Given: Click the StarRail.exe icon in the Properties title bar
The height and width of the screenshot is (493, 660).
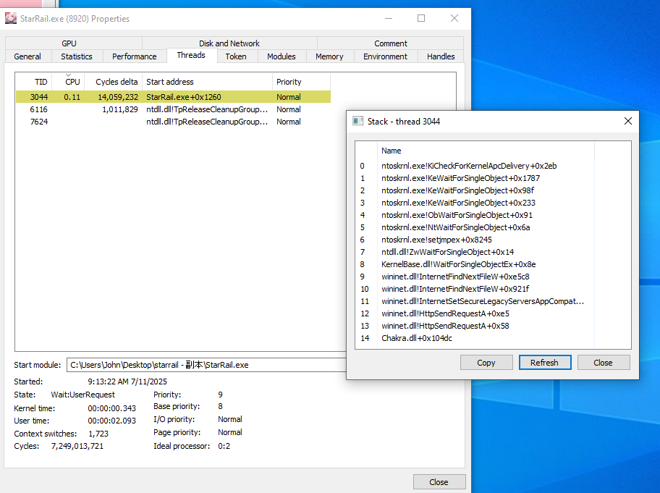Looking at the screenshot, I should click(11, 18).
